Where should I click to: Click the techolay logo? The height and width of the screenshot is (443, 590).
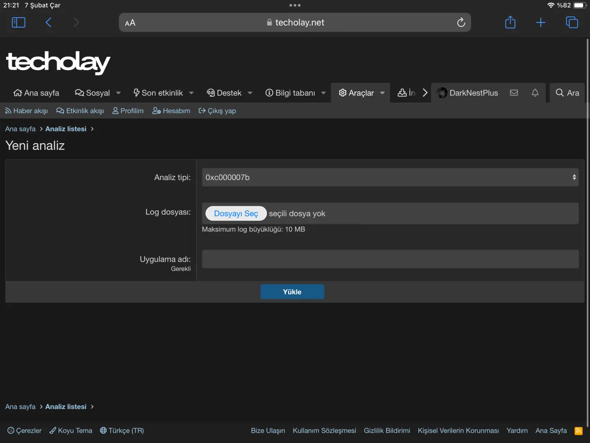click(x=58, y=62)
